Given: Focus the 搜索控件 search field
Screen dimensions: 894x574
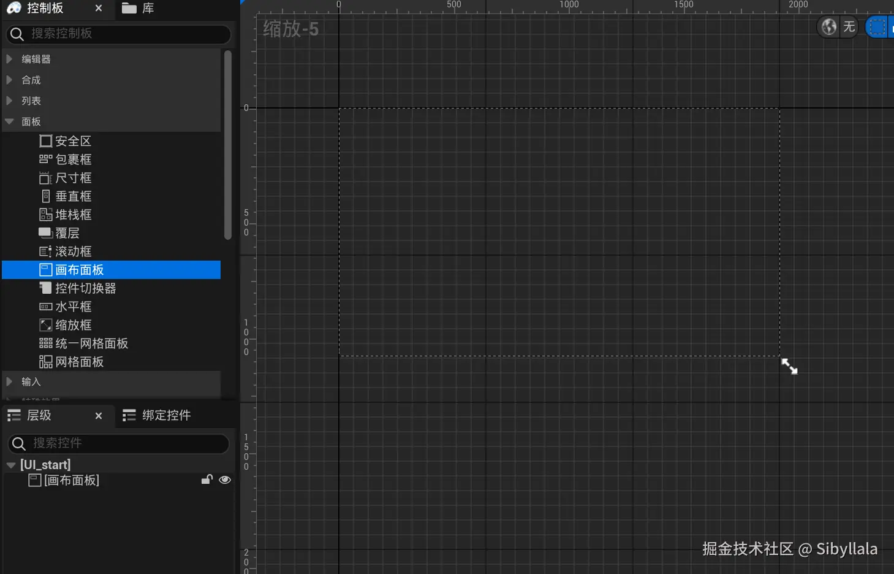Looking at the screenshot, I should (x=118, y=443).
